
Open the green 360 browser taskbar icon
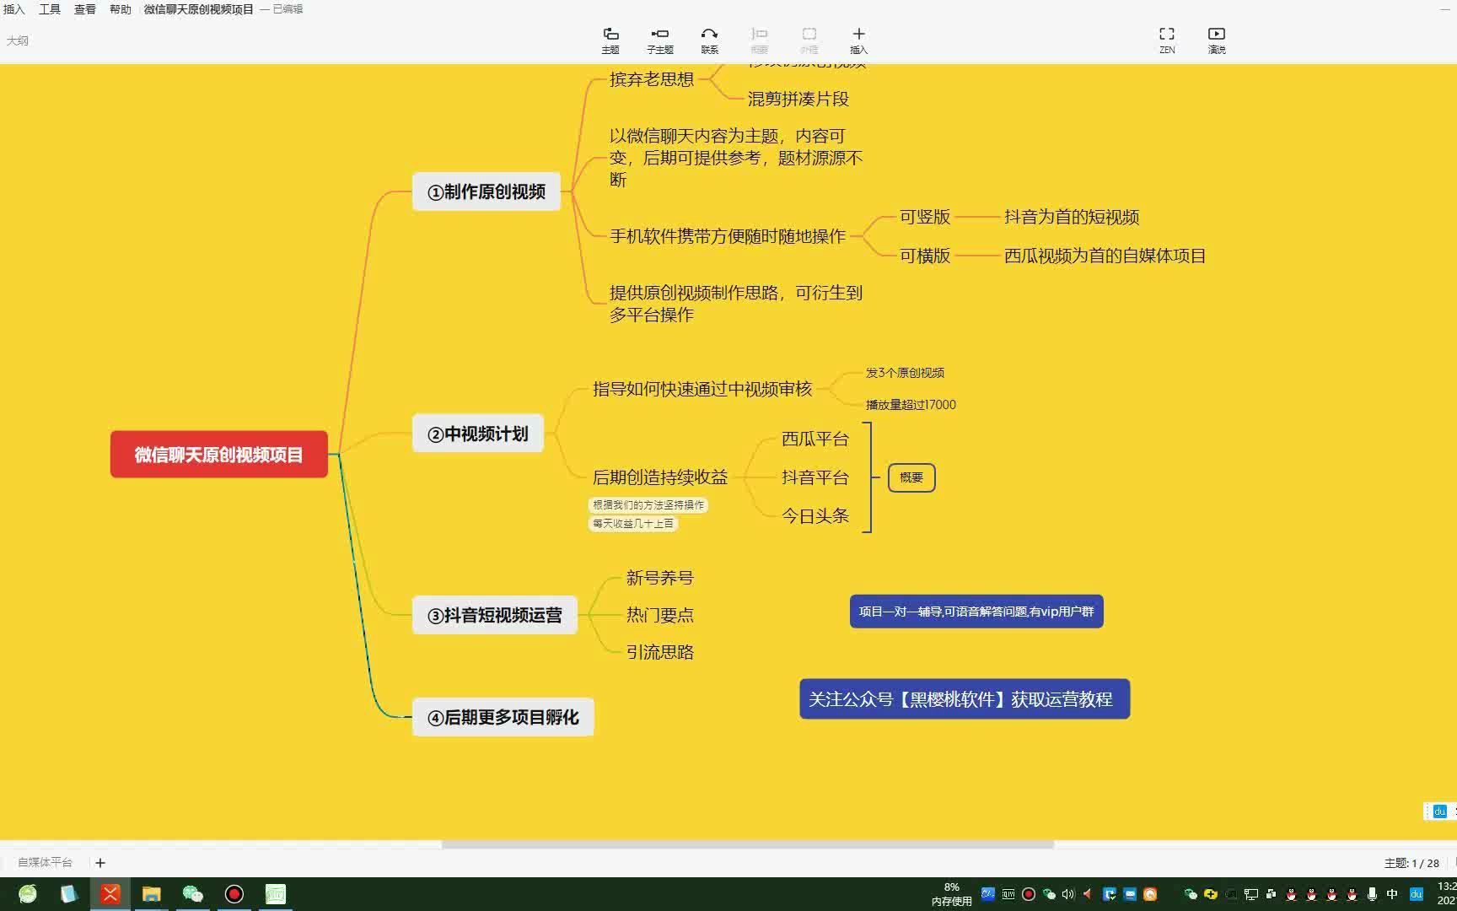point(28,894)
